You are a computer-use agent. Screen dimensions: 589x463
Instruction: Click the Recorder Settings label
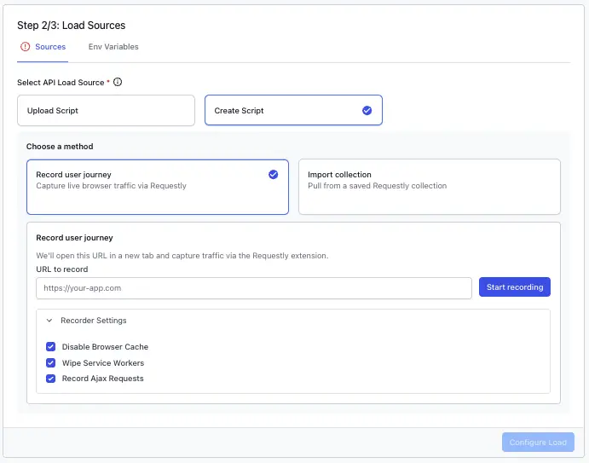[x=94, y=321]
